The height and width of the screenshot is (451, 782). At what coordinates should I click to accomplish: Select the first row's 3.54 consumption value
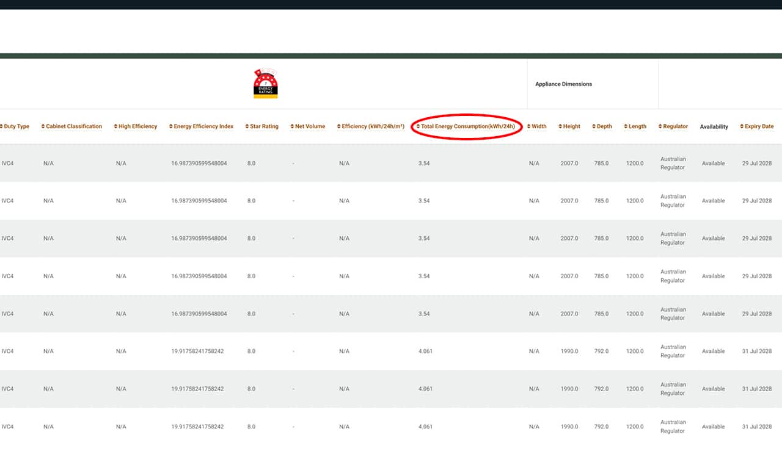[424, 164]
